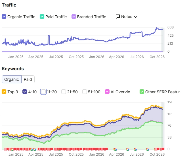Click the Traffic section heading
Image resolution: width=189 pixels, height=161 pixels.
(9, 5)
